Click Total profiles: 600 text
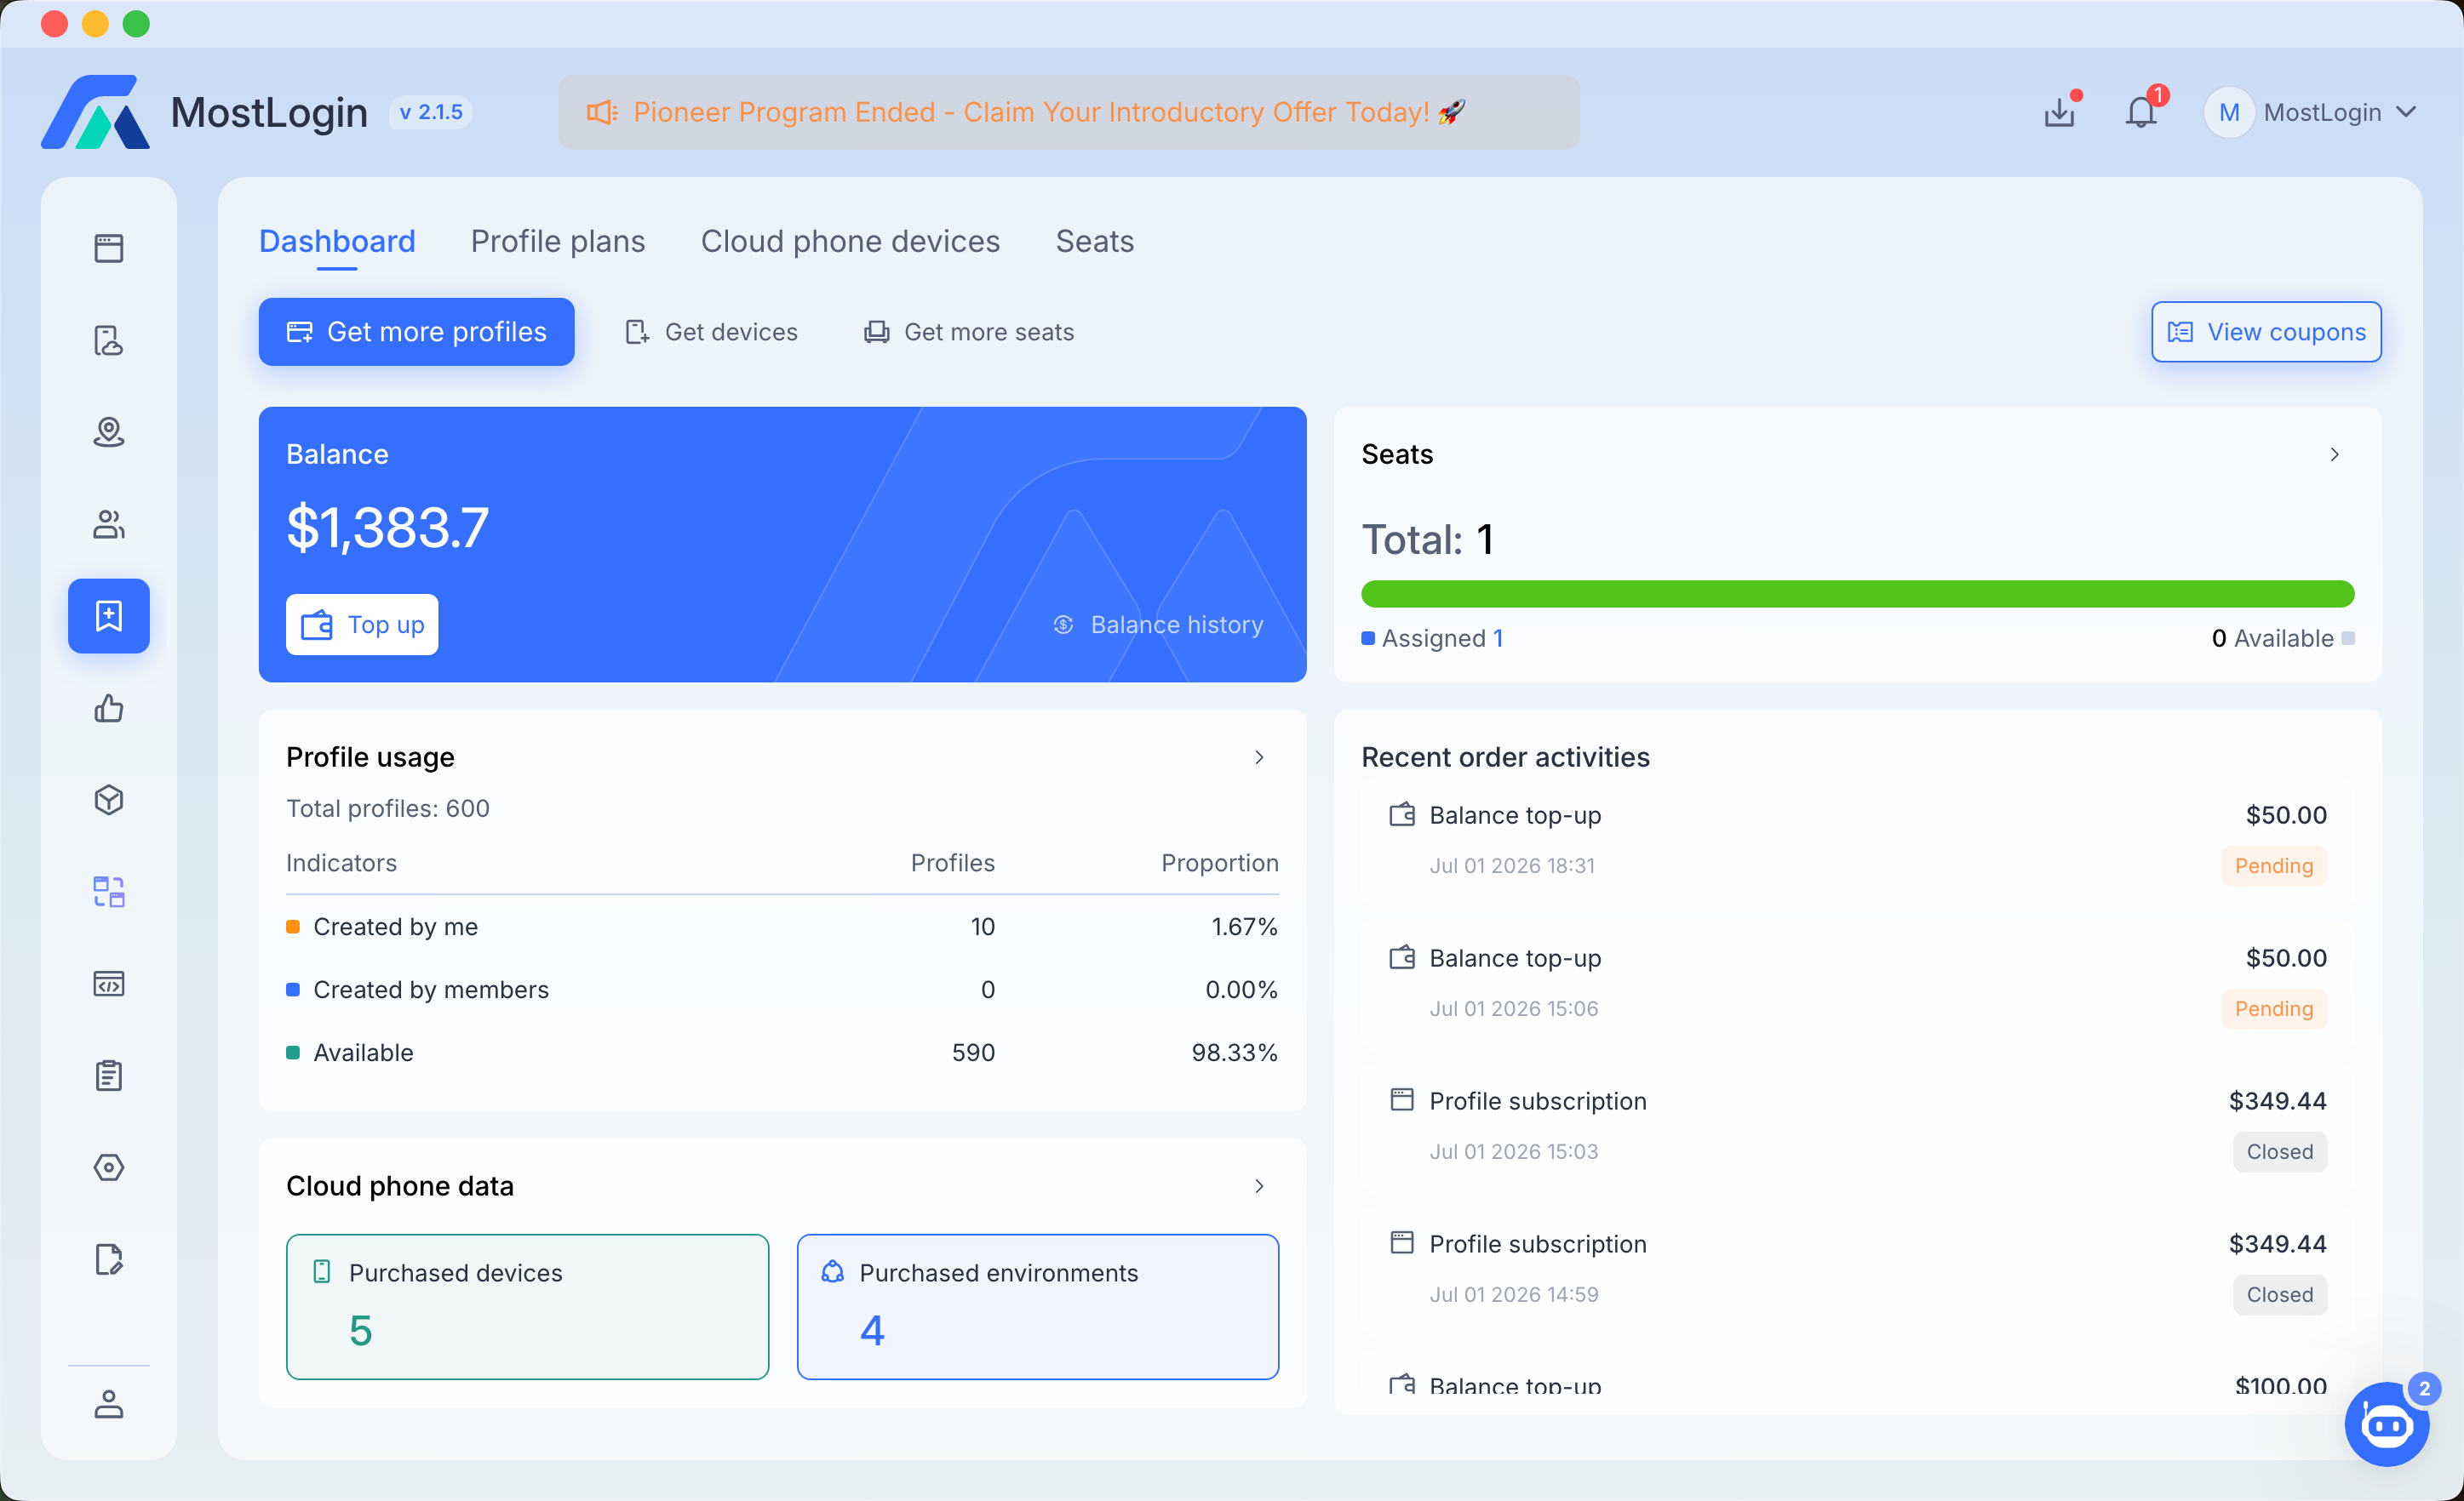Image resolution: width=2464 pixels, height=1501 pixels. coord(388,808)
